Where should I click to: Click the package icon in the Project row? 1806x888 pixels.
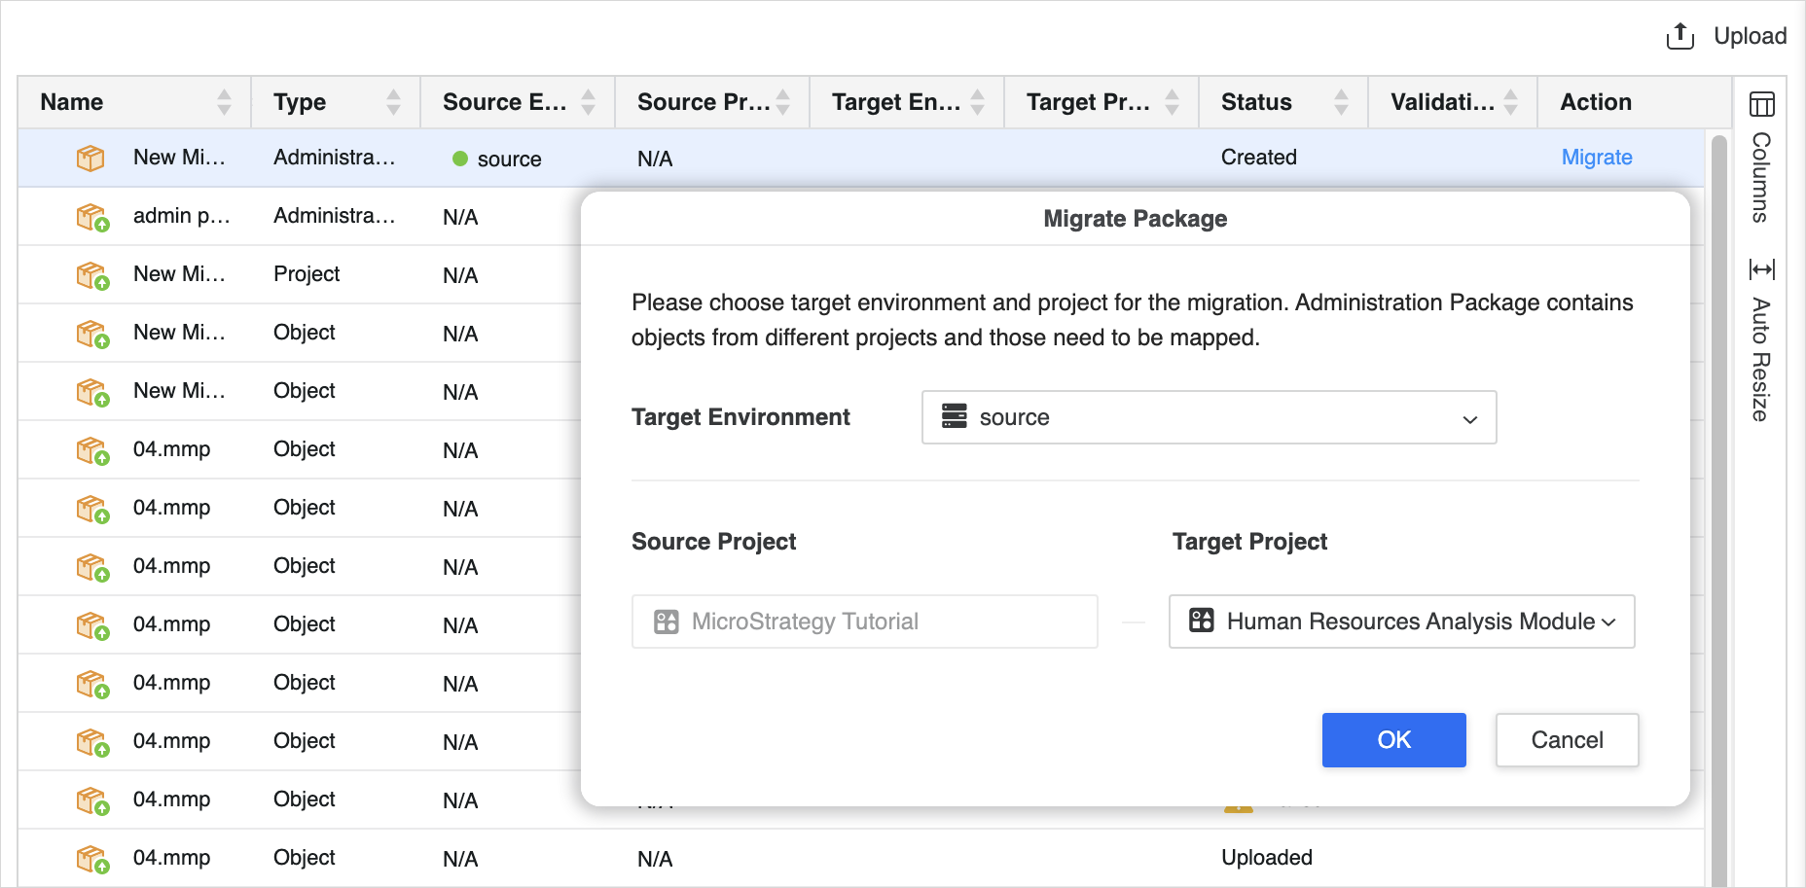coord(91,275)
